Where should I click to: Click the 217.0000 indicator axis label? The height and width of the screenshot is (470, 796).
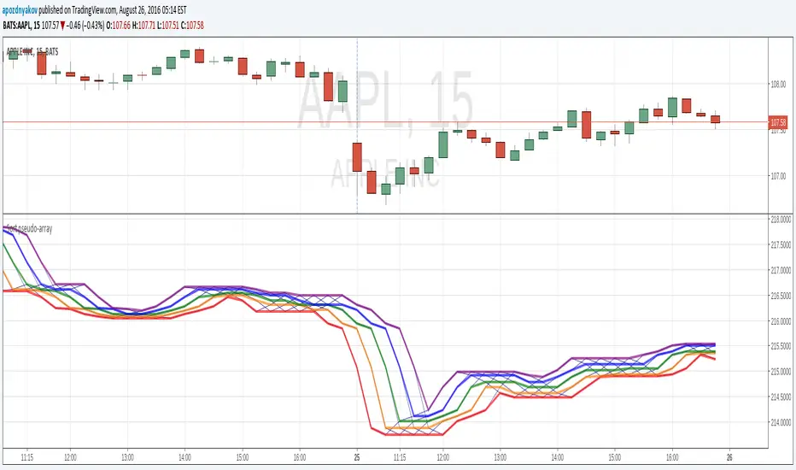click(781, 270)
